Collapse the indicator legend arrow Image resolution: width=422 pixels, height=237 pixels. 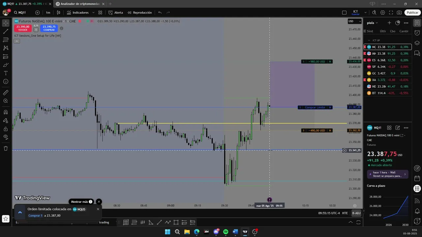[x=17, y=41]
